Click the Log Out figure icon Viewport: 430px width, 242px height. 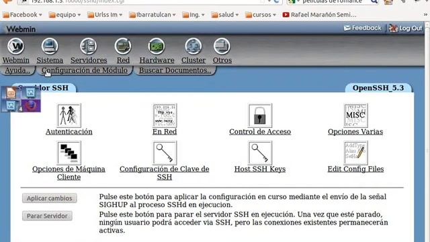click(393, 28)
